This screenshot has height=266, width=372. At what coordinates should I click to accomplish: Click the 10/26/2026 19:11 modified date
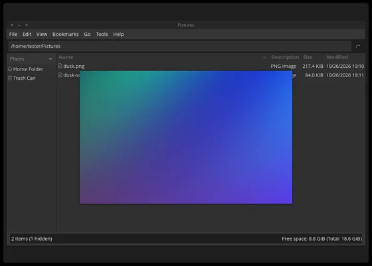point(345,75)
